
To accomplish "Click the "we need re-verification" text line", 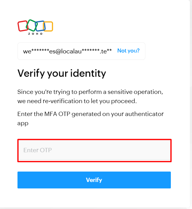I will pos(77,101).
